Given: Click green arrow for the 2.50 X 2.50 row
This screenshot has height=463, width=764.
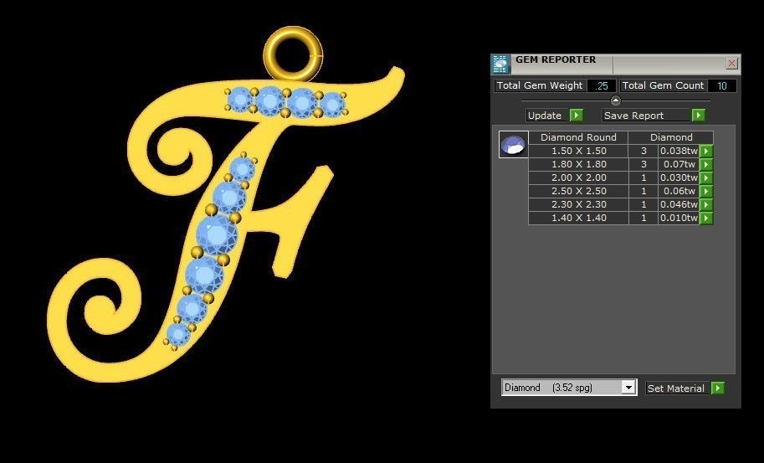Looking at the screenshot, I should (x=706, y=191).
